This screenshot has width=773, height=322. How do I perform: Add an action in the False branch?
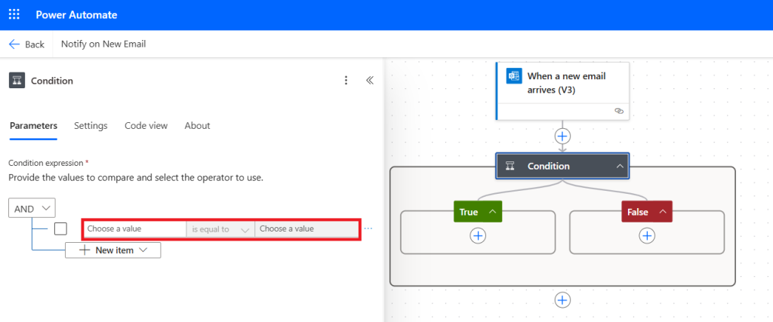click(x=647, y=236)
